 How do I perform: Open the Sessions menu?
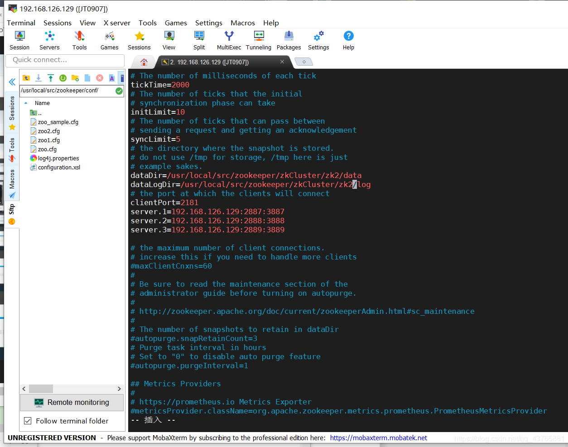58,23
